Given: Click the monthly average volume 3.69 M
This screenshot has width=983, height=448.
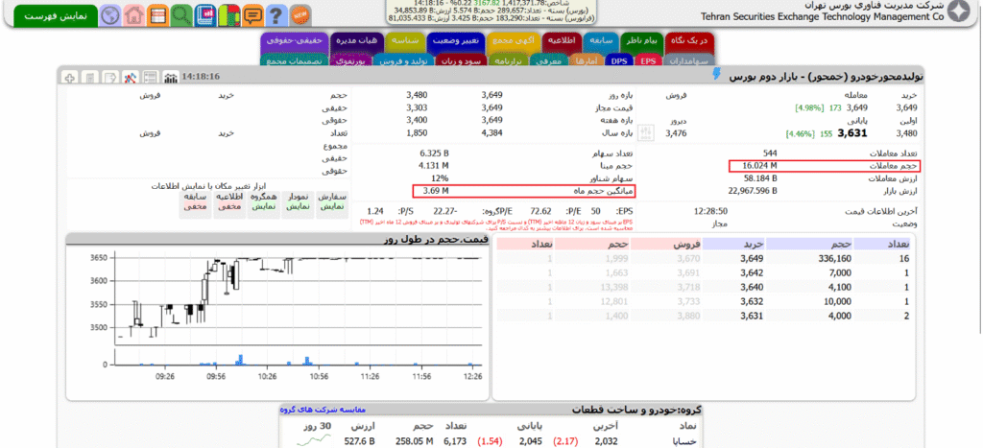Looking at the screenshot, I should 436,190.
